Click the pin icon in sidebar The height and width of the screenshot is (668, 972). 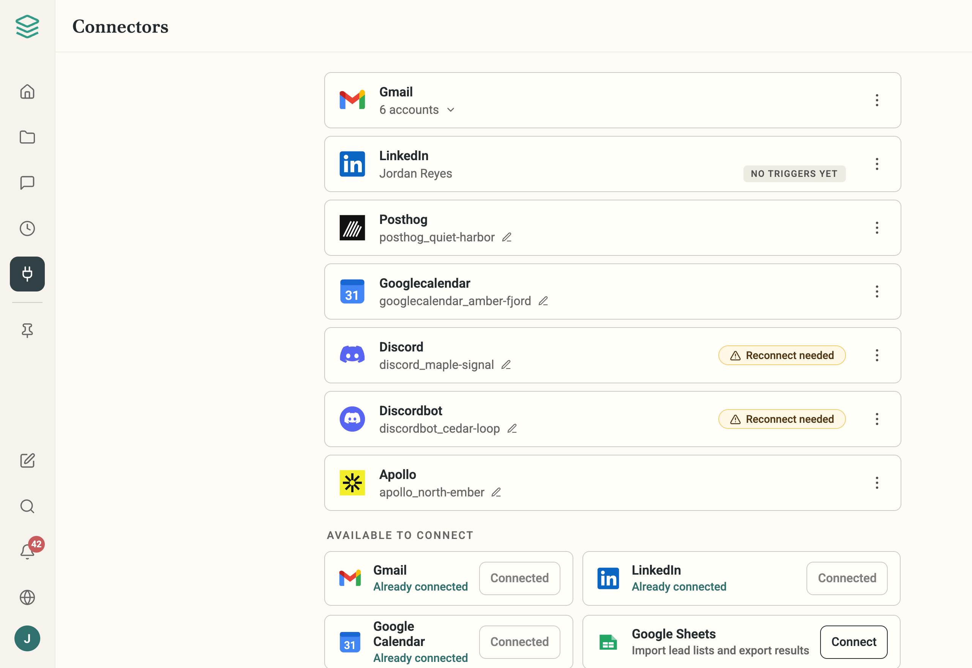point(27,331)
